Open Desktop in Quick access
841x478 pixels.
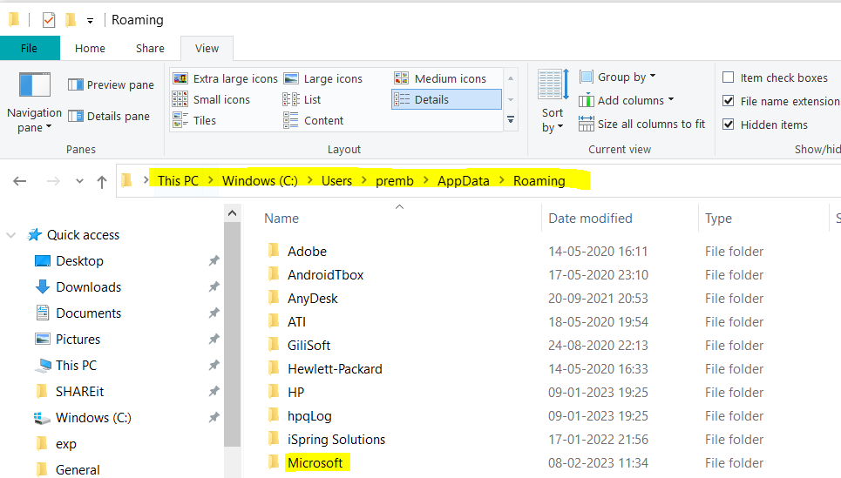pyautogui.click(x=79, y=261)
